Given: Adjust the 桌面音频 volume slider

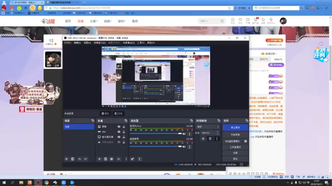Looking at the screenshot, I should click(156, 147).
